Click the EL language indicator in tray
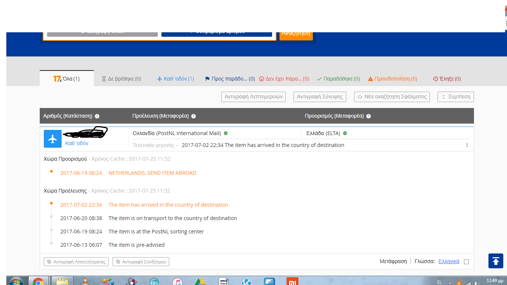The image size is (507, 285). point(440,282)
